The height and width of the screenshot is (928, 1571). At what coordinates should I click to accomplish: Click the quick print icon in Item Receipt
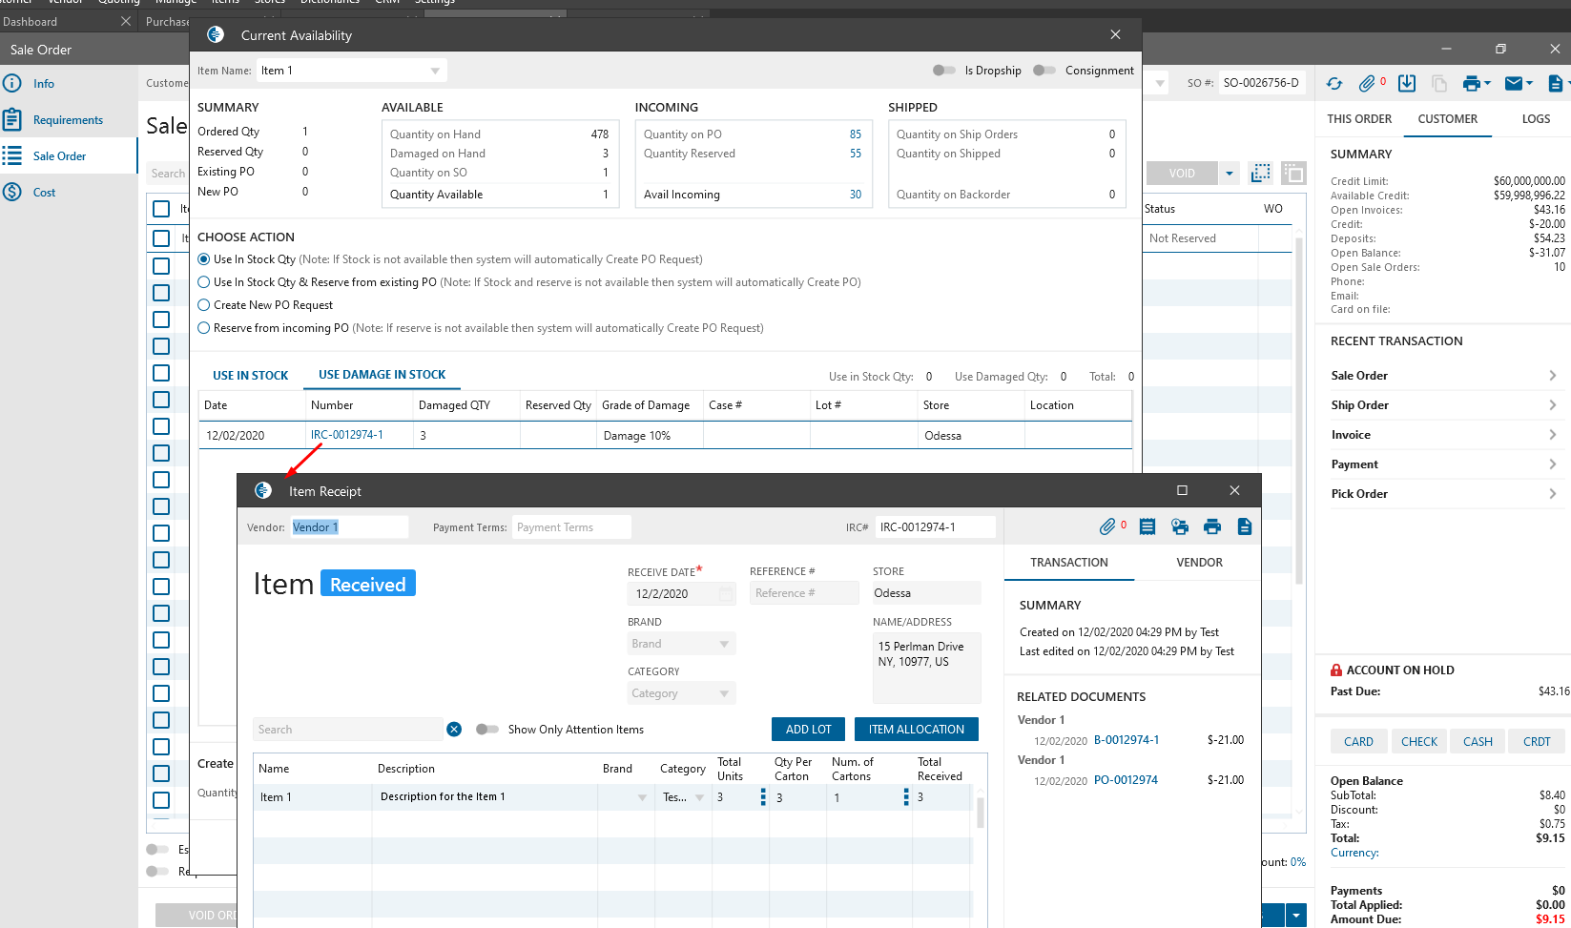1180,526
